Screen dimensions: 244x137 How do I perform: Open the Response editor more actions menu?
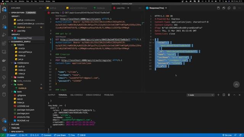pyautogui.click(x=240, y=8)
